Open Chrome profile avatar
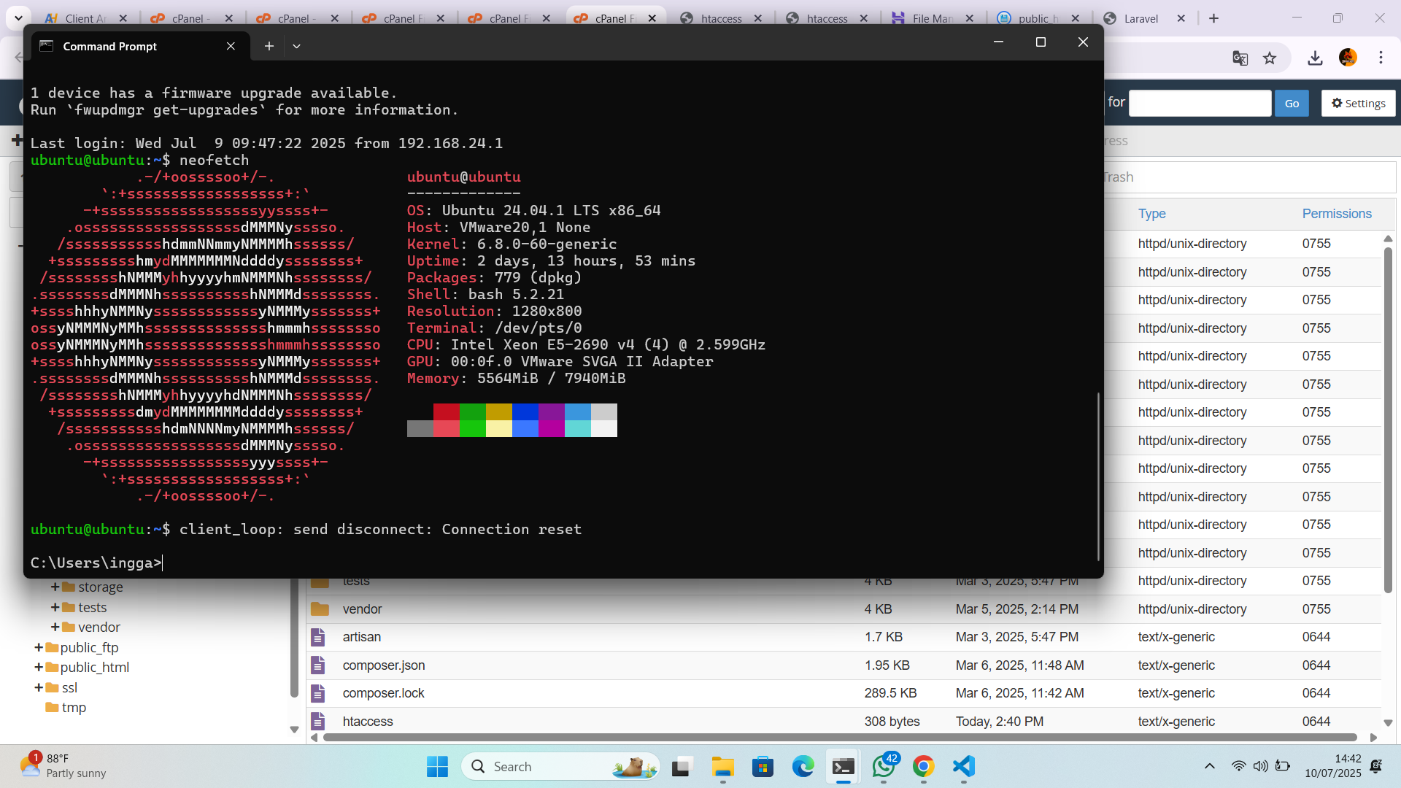Screen dimensions: 1401x788 [x=1348, y=58]
